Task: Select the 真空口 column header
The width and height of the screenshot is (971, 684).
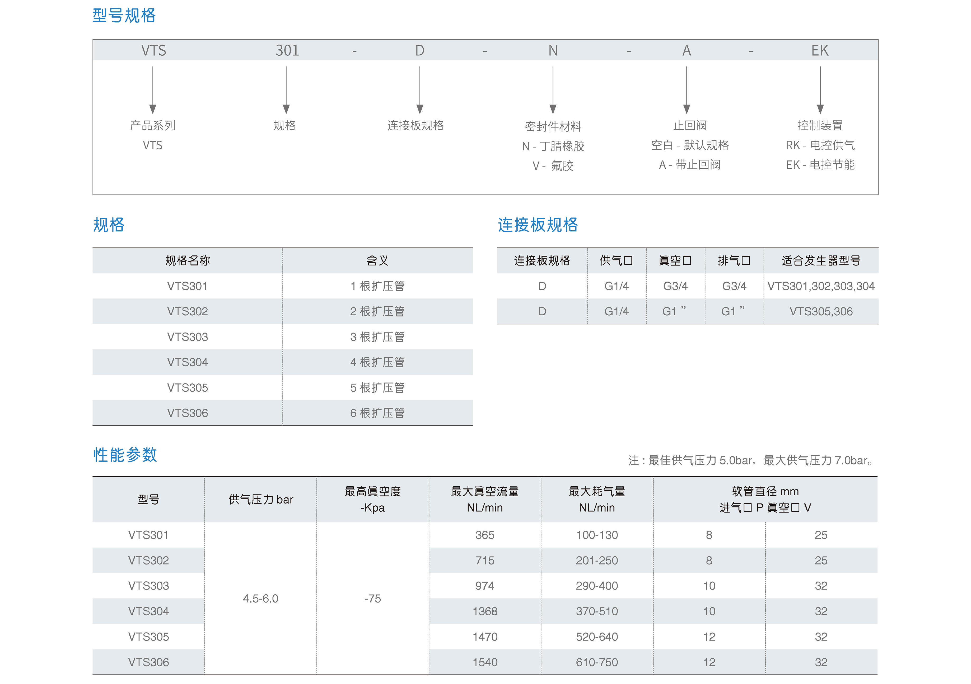Action: coord(675,261)
